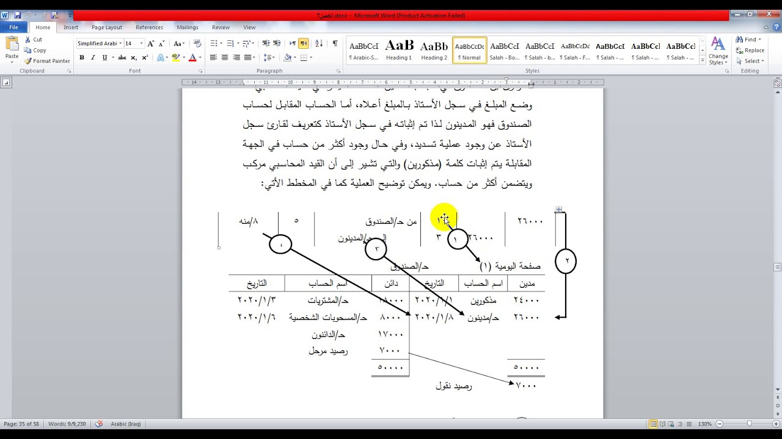Expand the Styles gallery more arrow
782x439 pixels.
702,60
